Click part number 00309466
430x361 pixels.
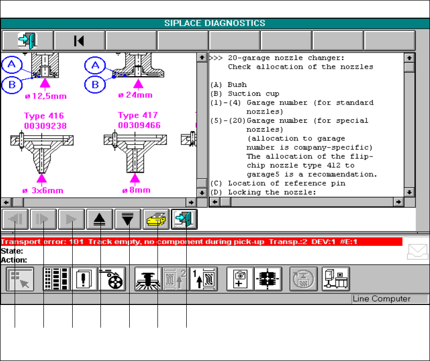[x=139, y=125]
